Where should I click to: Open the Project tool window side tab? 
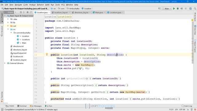[x=2, y=17]
